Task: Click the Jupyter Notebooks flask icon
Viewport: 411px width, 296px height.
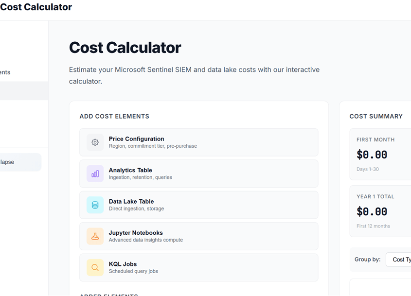Action: pyautogui.click(x=95, y=236)
